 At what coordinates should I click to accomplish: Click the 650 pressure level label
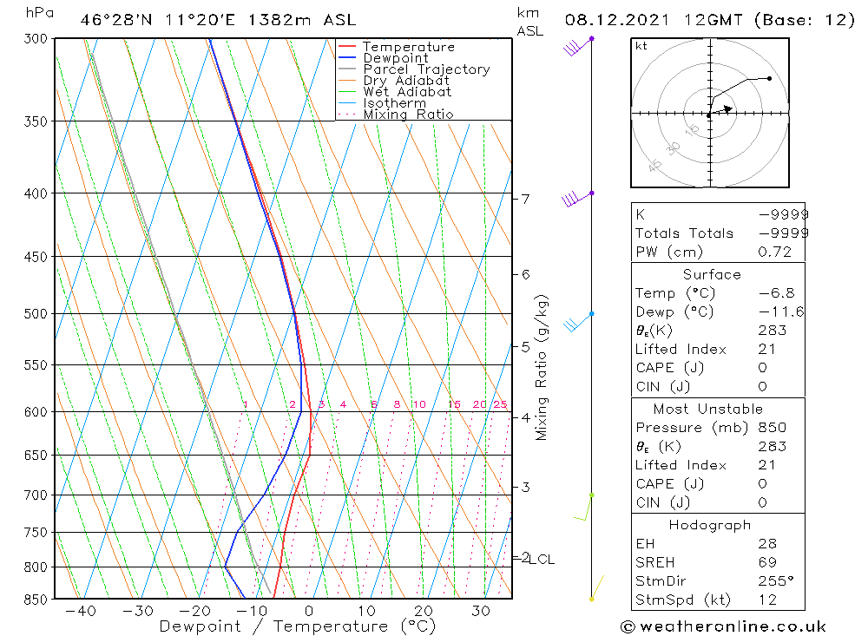[36, 455]
